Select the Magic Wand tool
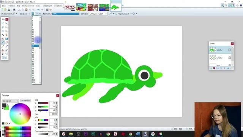The width and height of the screenshot is (243, 137). (3, 35)
